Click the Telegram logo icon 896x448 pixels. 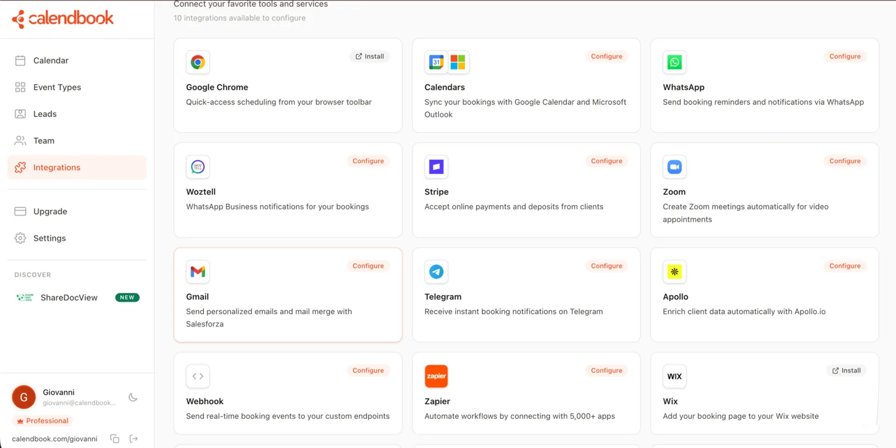point(436,272)
